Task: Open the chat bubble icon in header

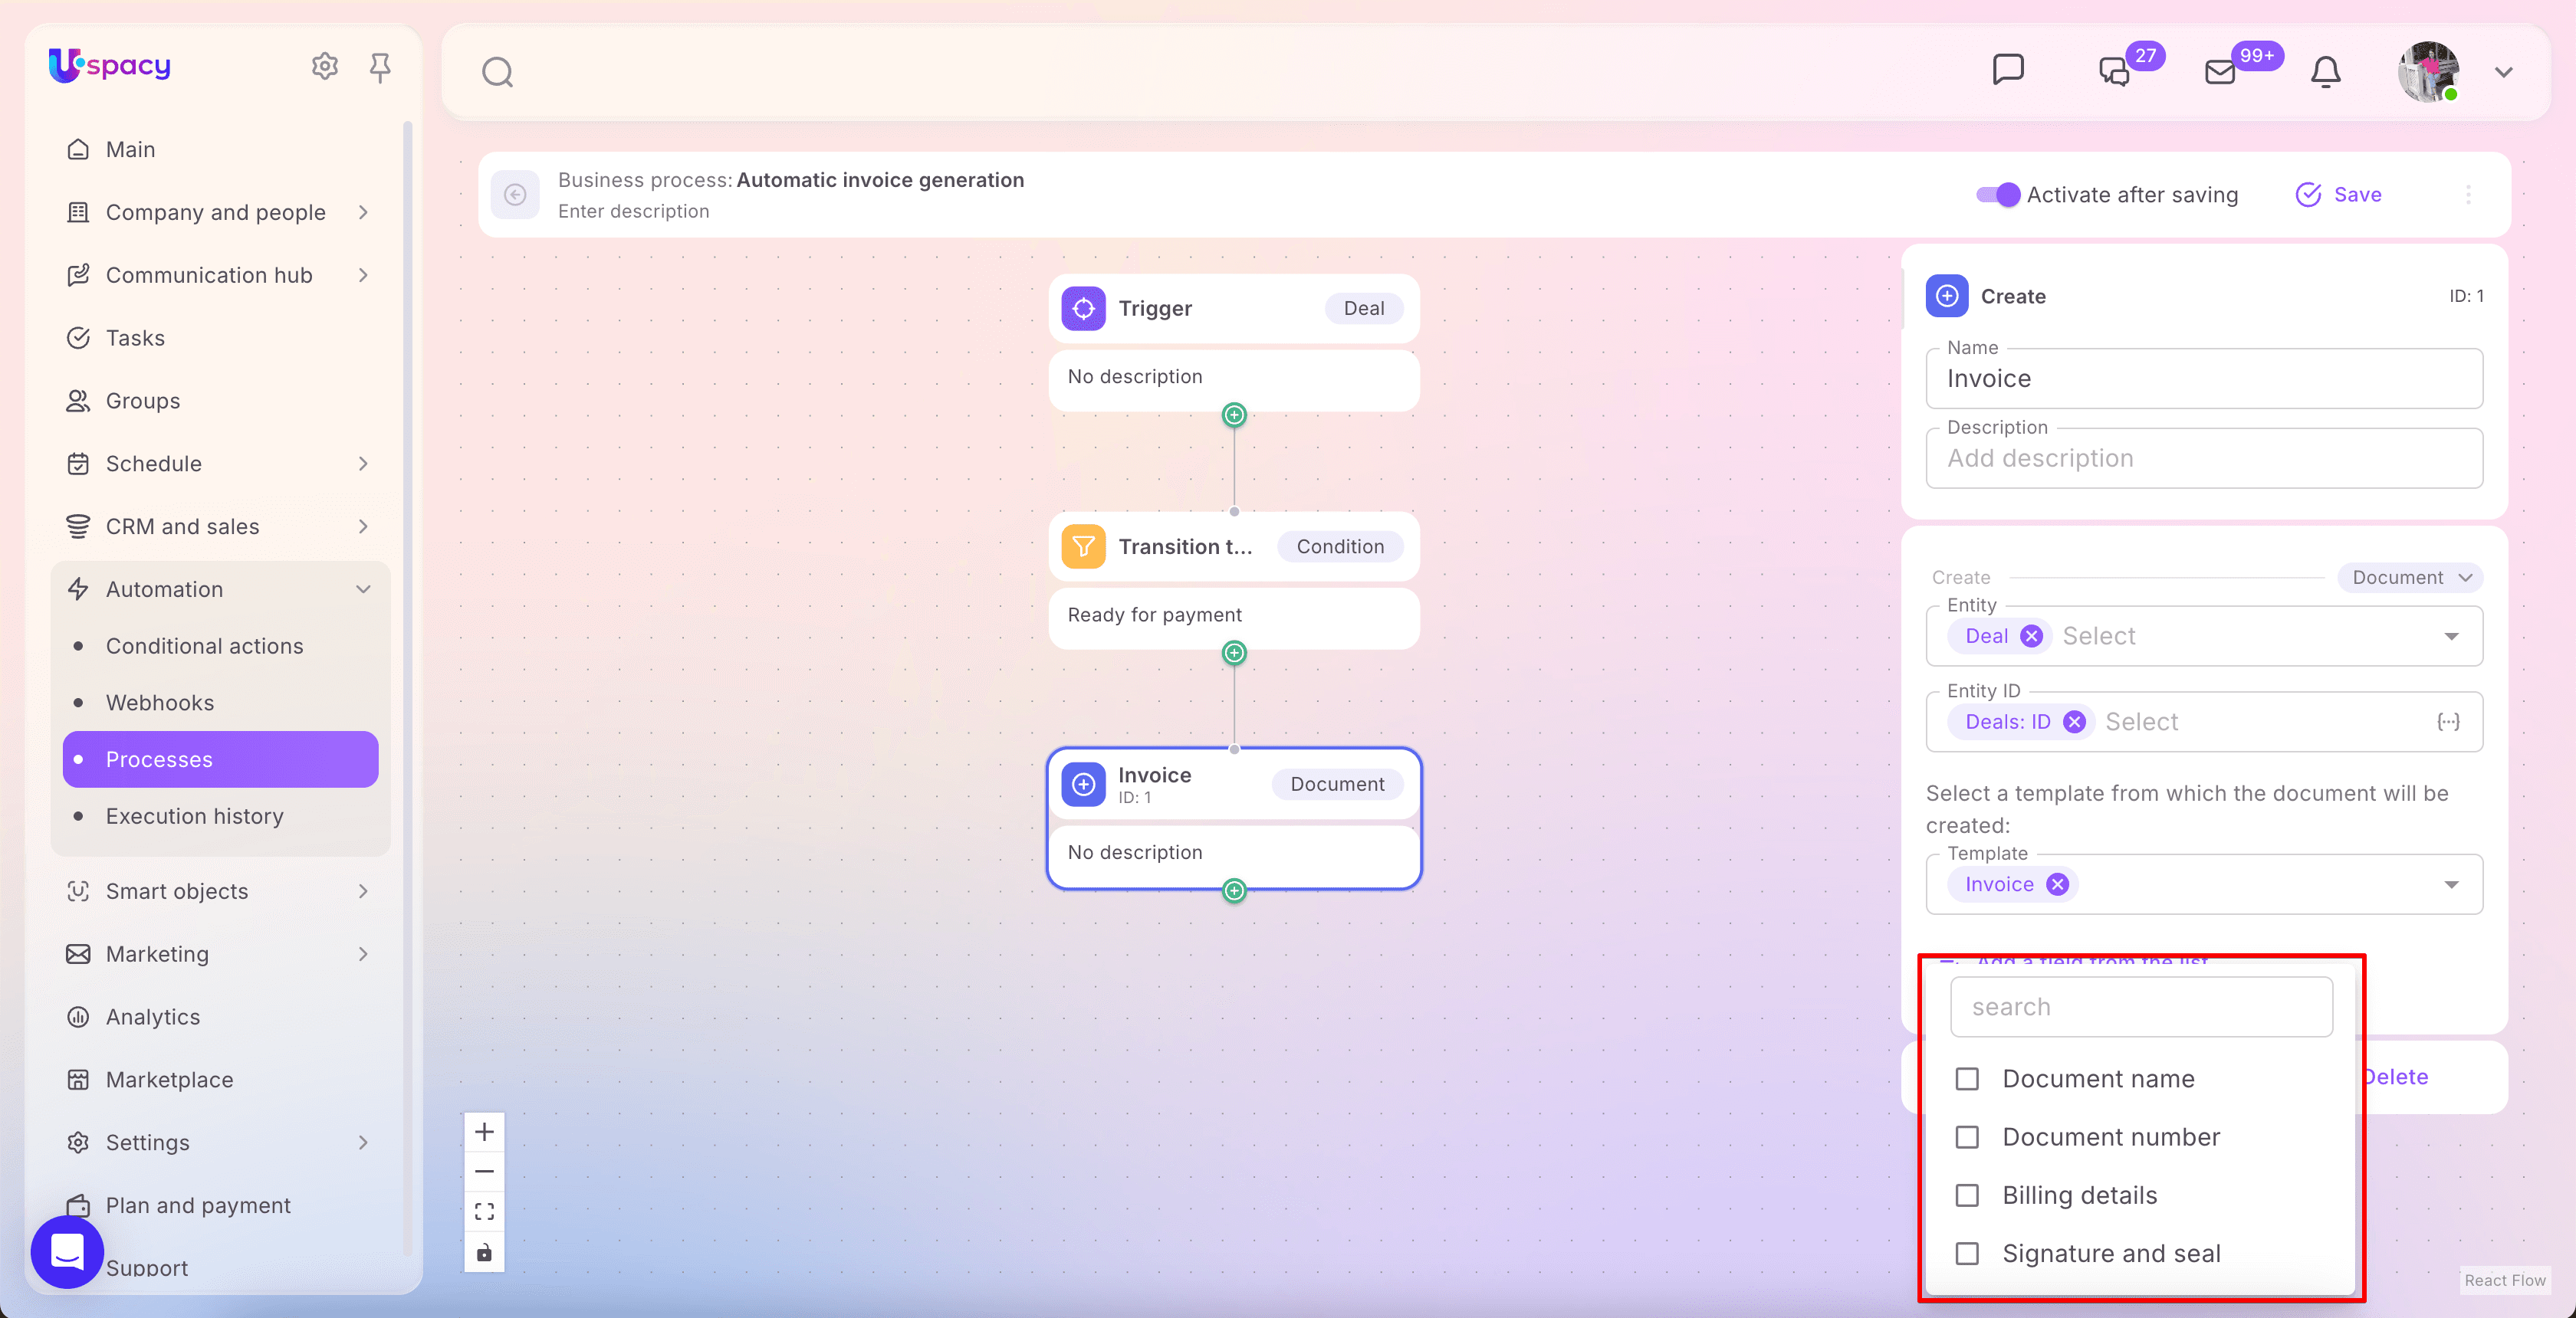Action: pyautogui.click(x=2008, y=70)
